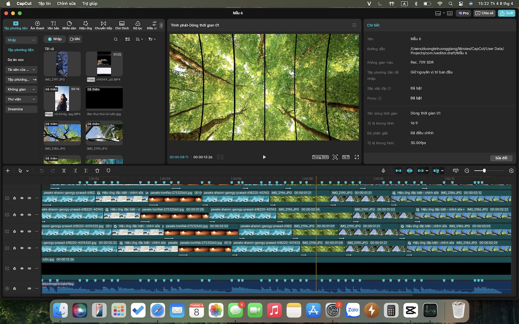Click the Xuất export button
Viewport: 519px width, 324px height.
507,13
